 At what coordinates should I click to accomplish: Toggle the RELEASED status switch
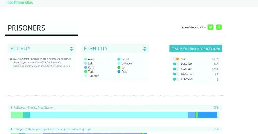point(176,69)
